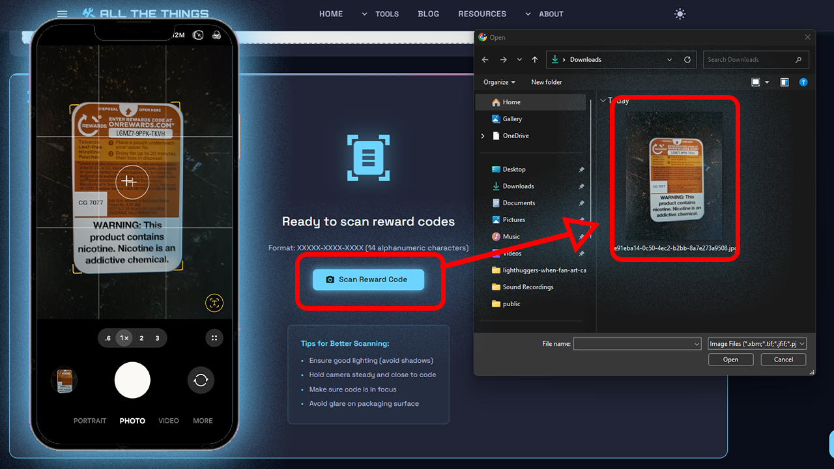Select the jpeg thumbnail in Downloads
The image size is (834, 469).
click(674, 176)
